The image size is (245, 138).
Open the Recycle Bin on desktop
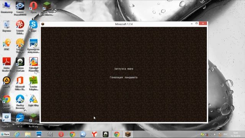tap(7, 26)
